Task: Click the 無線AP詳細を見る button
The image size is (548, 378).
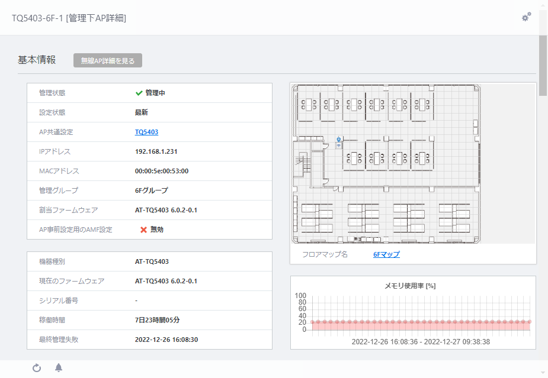Action: [108, 60]
